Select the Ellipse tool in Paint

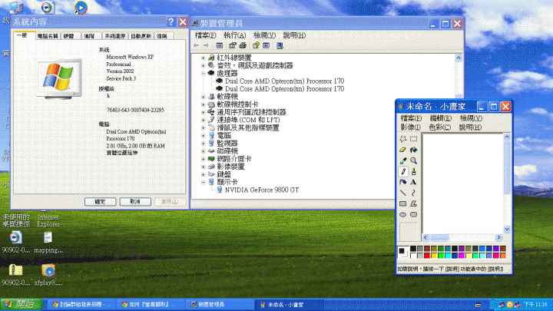tap(403, 214)
